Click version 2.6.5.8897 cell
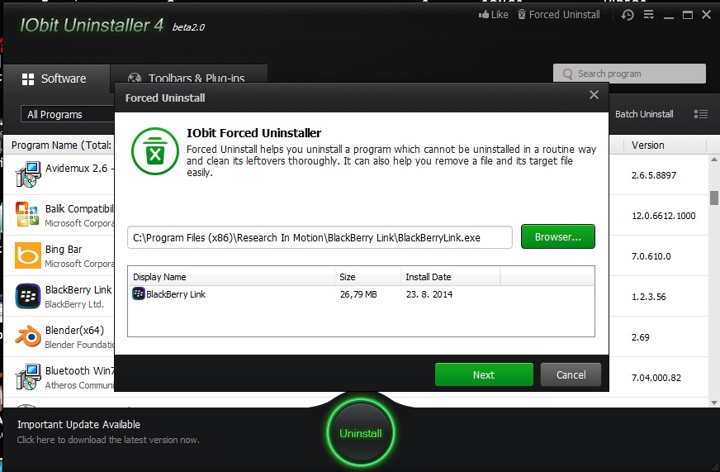This screenshot has width=720, height=472. 654,175
